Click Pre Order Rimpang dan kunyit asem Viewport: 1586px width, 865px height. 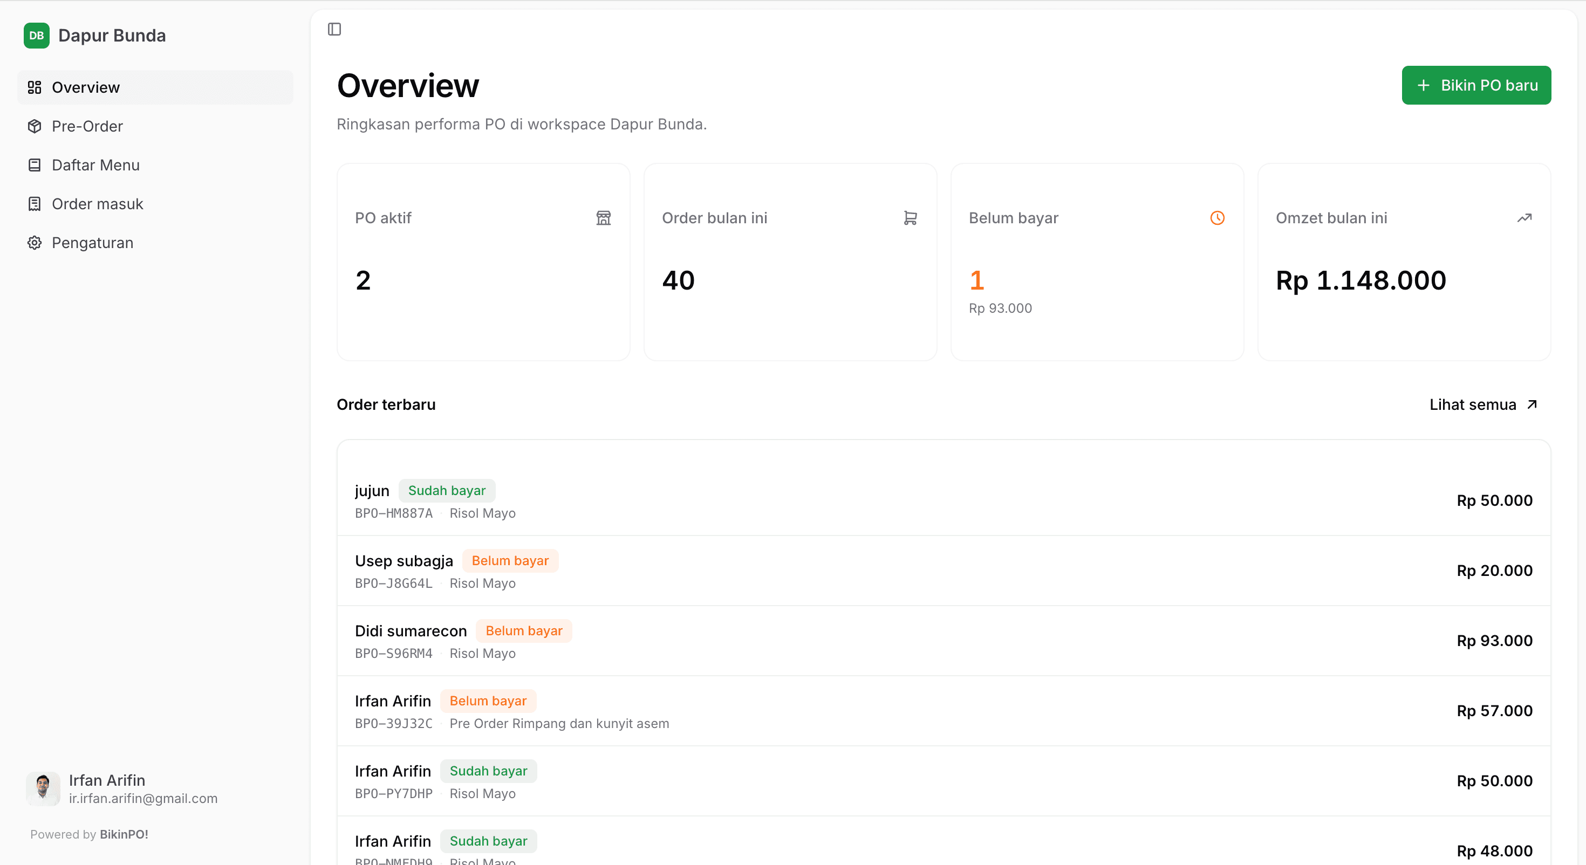(559, 724)
